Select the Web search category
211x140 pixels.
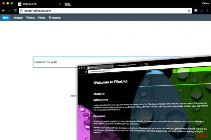coord(5,18)
